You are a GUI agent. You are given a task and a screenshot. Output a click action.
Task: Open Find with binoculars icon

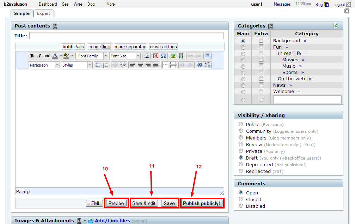click(x=200, y=65)
